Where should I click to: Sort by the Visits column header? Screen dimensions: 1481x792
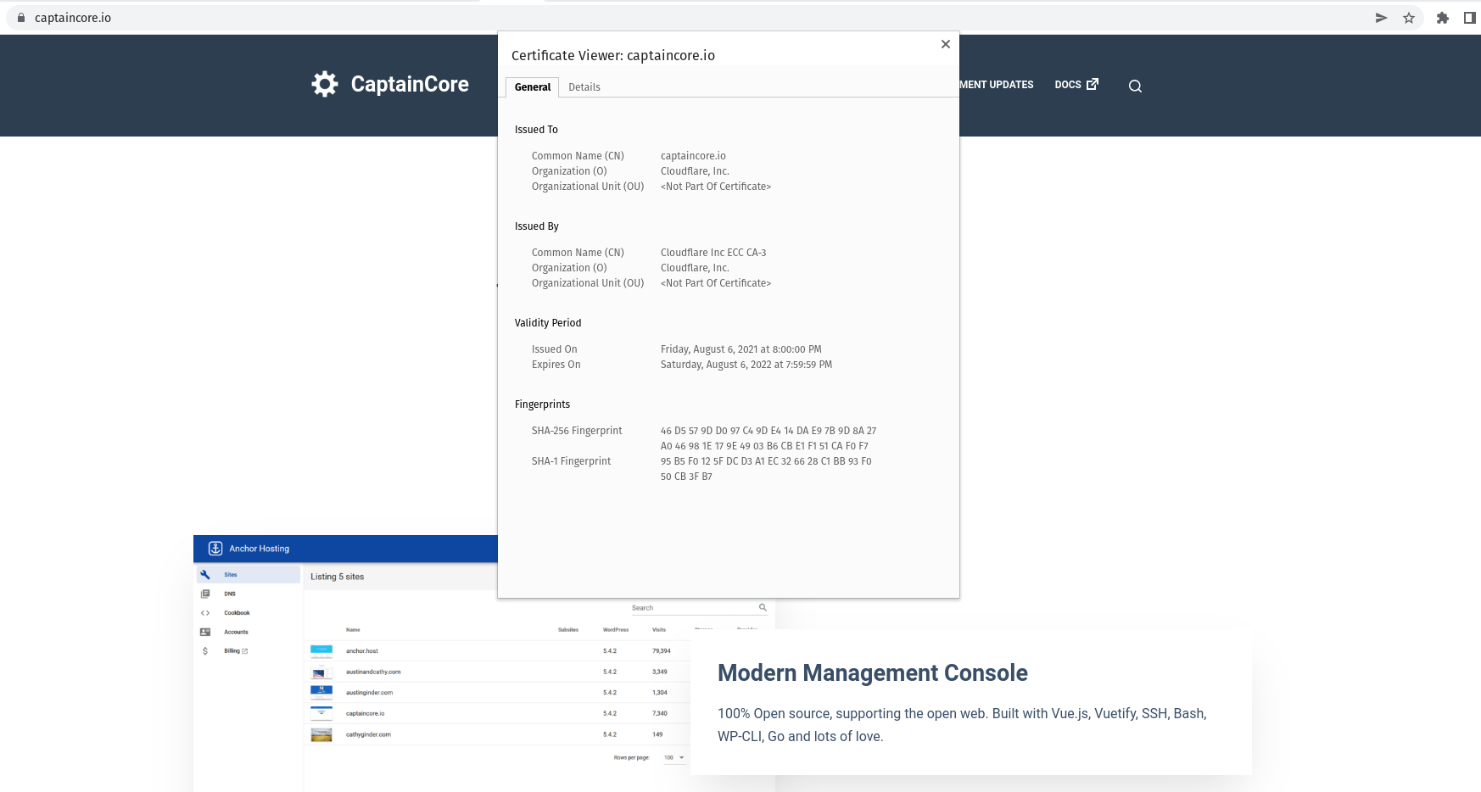(x=659, y=630)
